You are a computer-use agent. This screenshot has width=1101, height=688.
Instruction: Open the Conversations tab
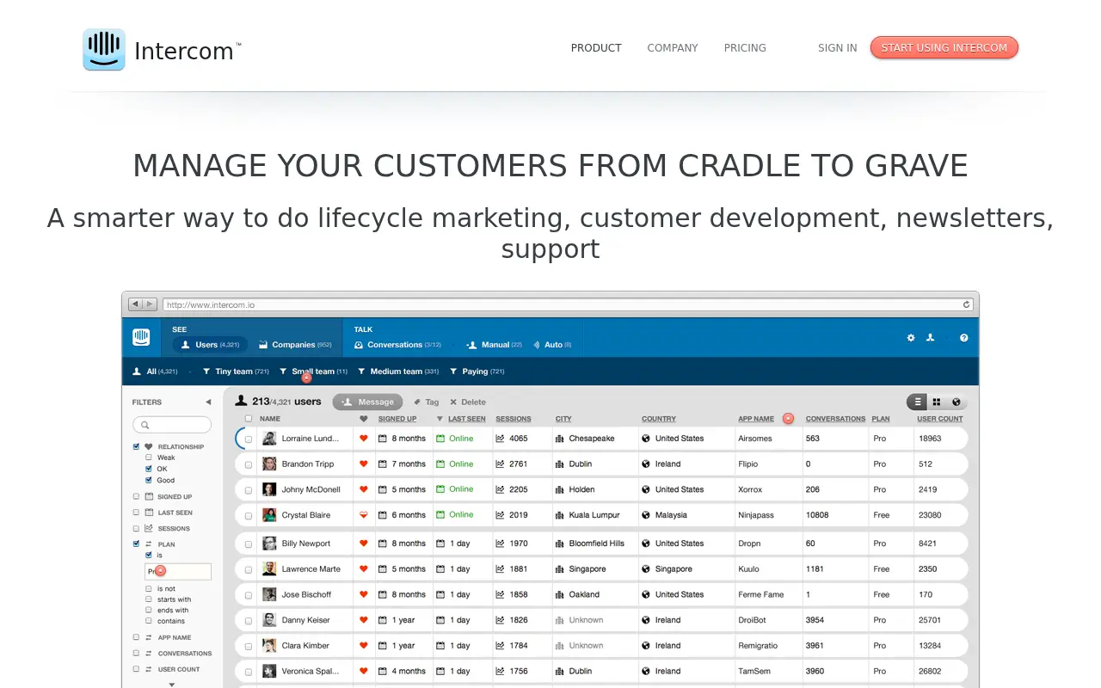pyautogui.click(x=397, y=345)
